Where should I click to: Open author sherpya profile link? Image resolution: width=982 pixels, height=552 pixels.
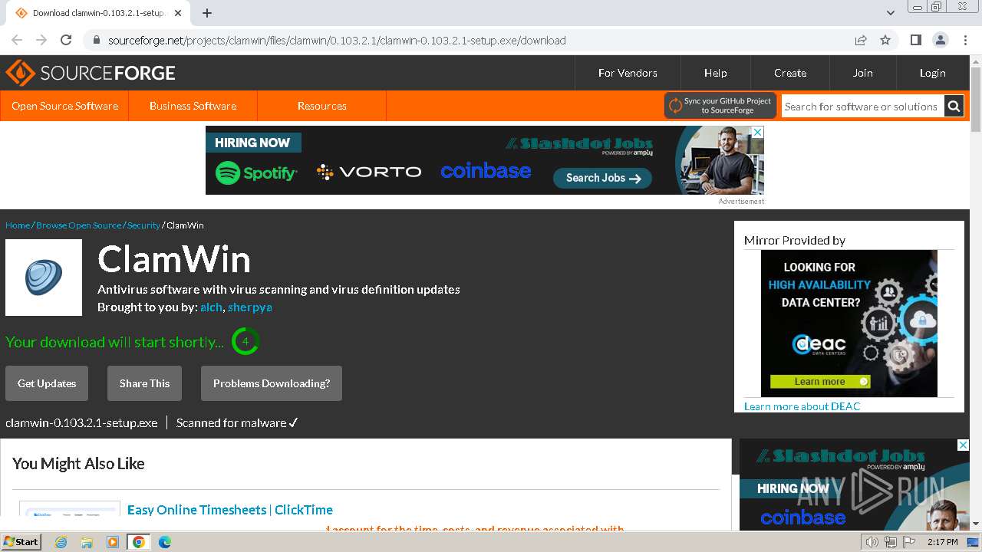pyautogui.click(x=249, y=307)
